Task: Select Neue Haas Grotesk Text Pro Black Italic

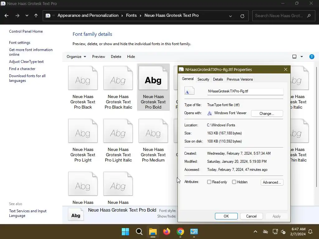Action: (118, 87)
